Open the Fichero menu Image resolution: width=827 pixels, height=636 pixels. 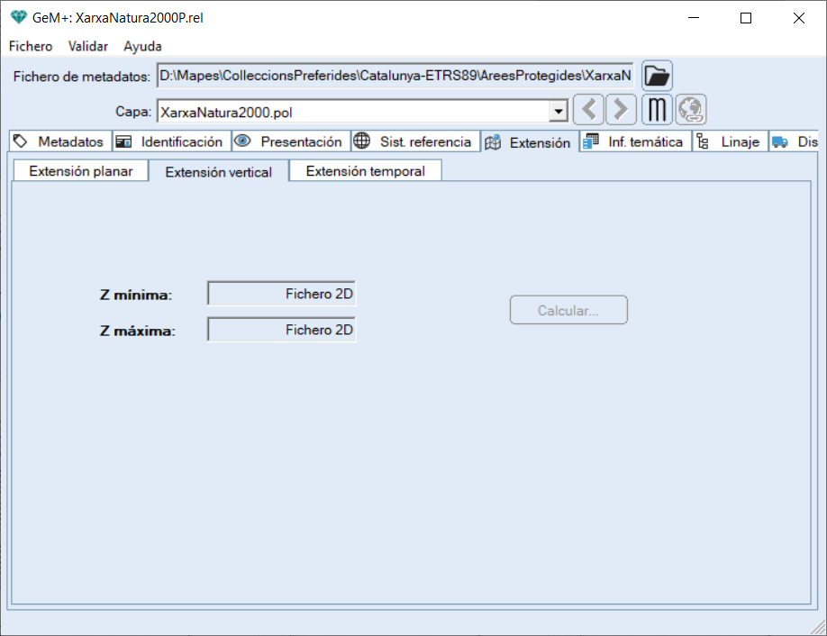(31, 46)
